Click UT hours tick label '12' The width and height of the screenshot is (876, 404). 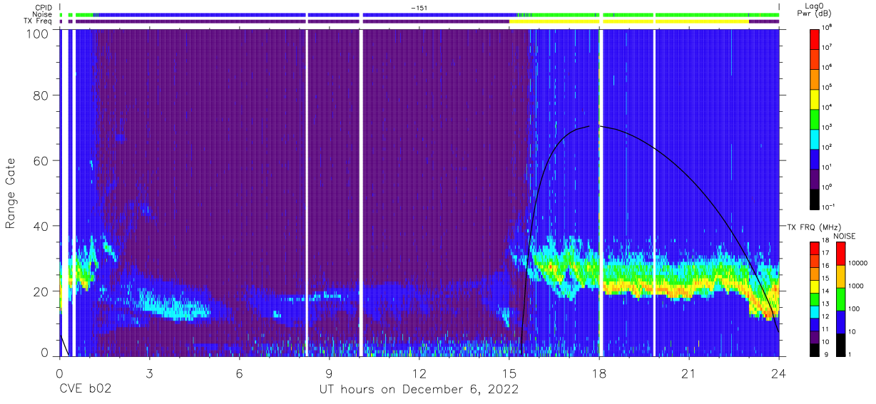tap(419, 373)
